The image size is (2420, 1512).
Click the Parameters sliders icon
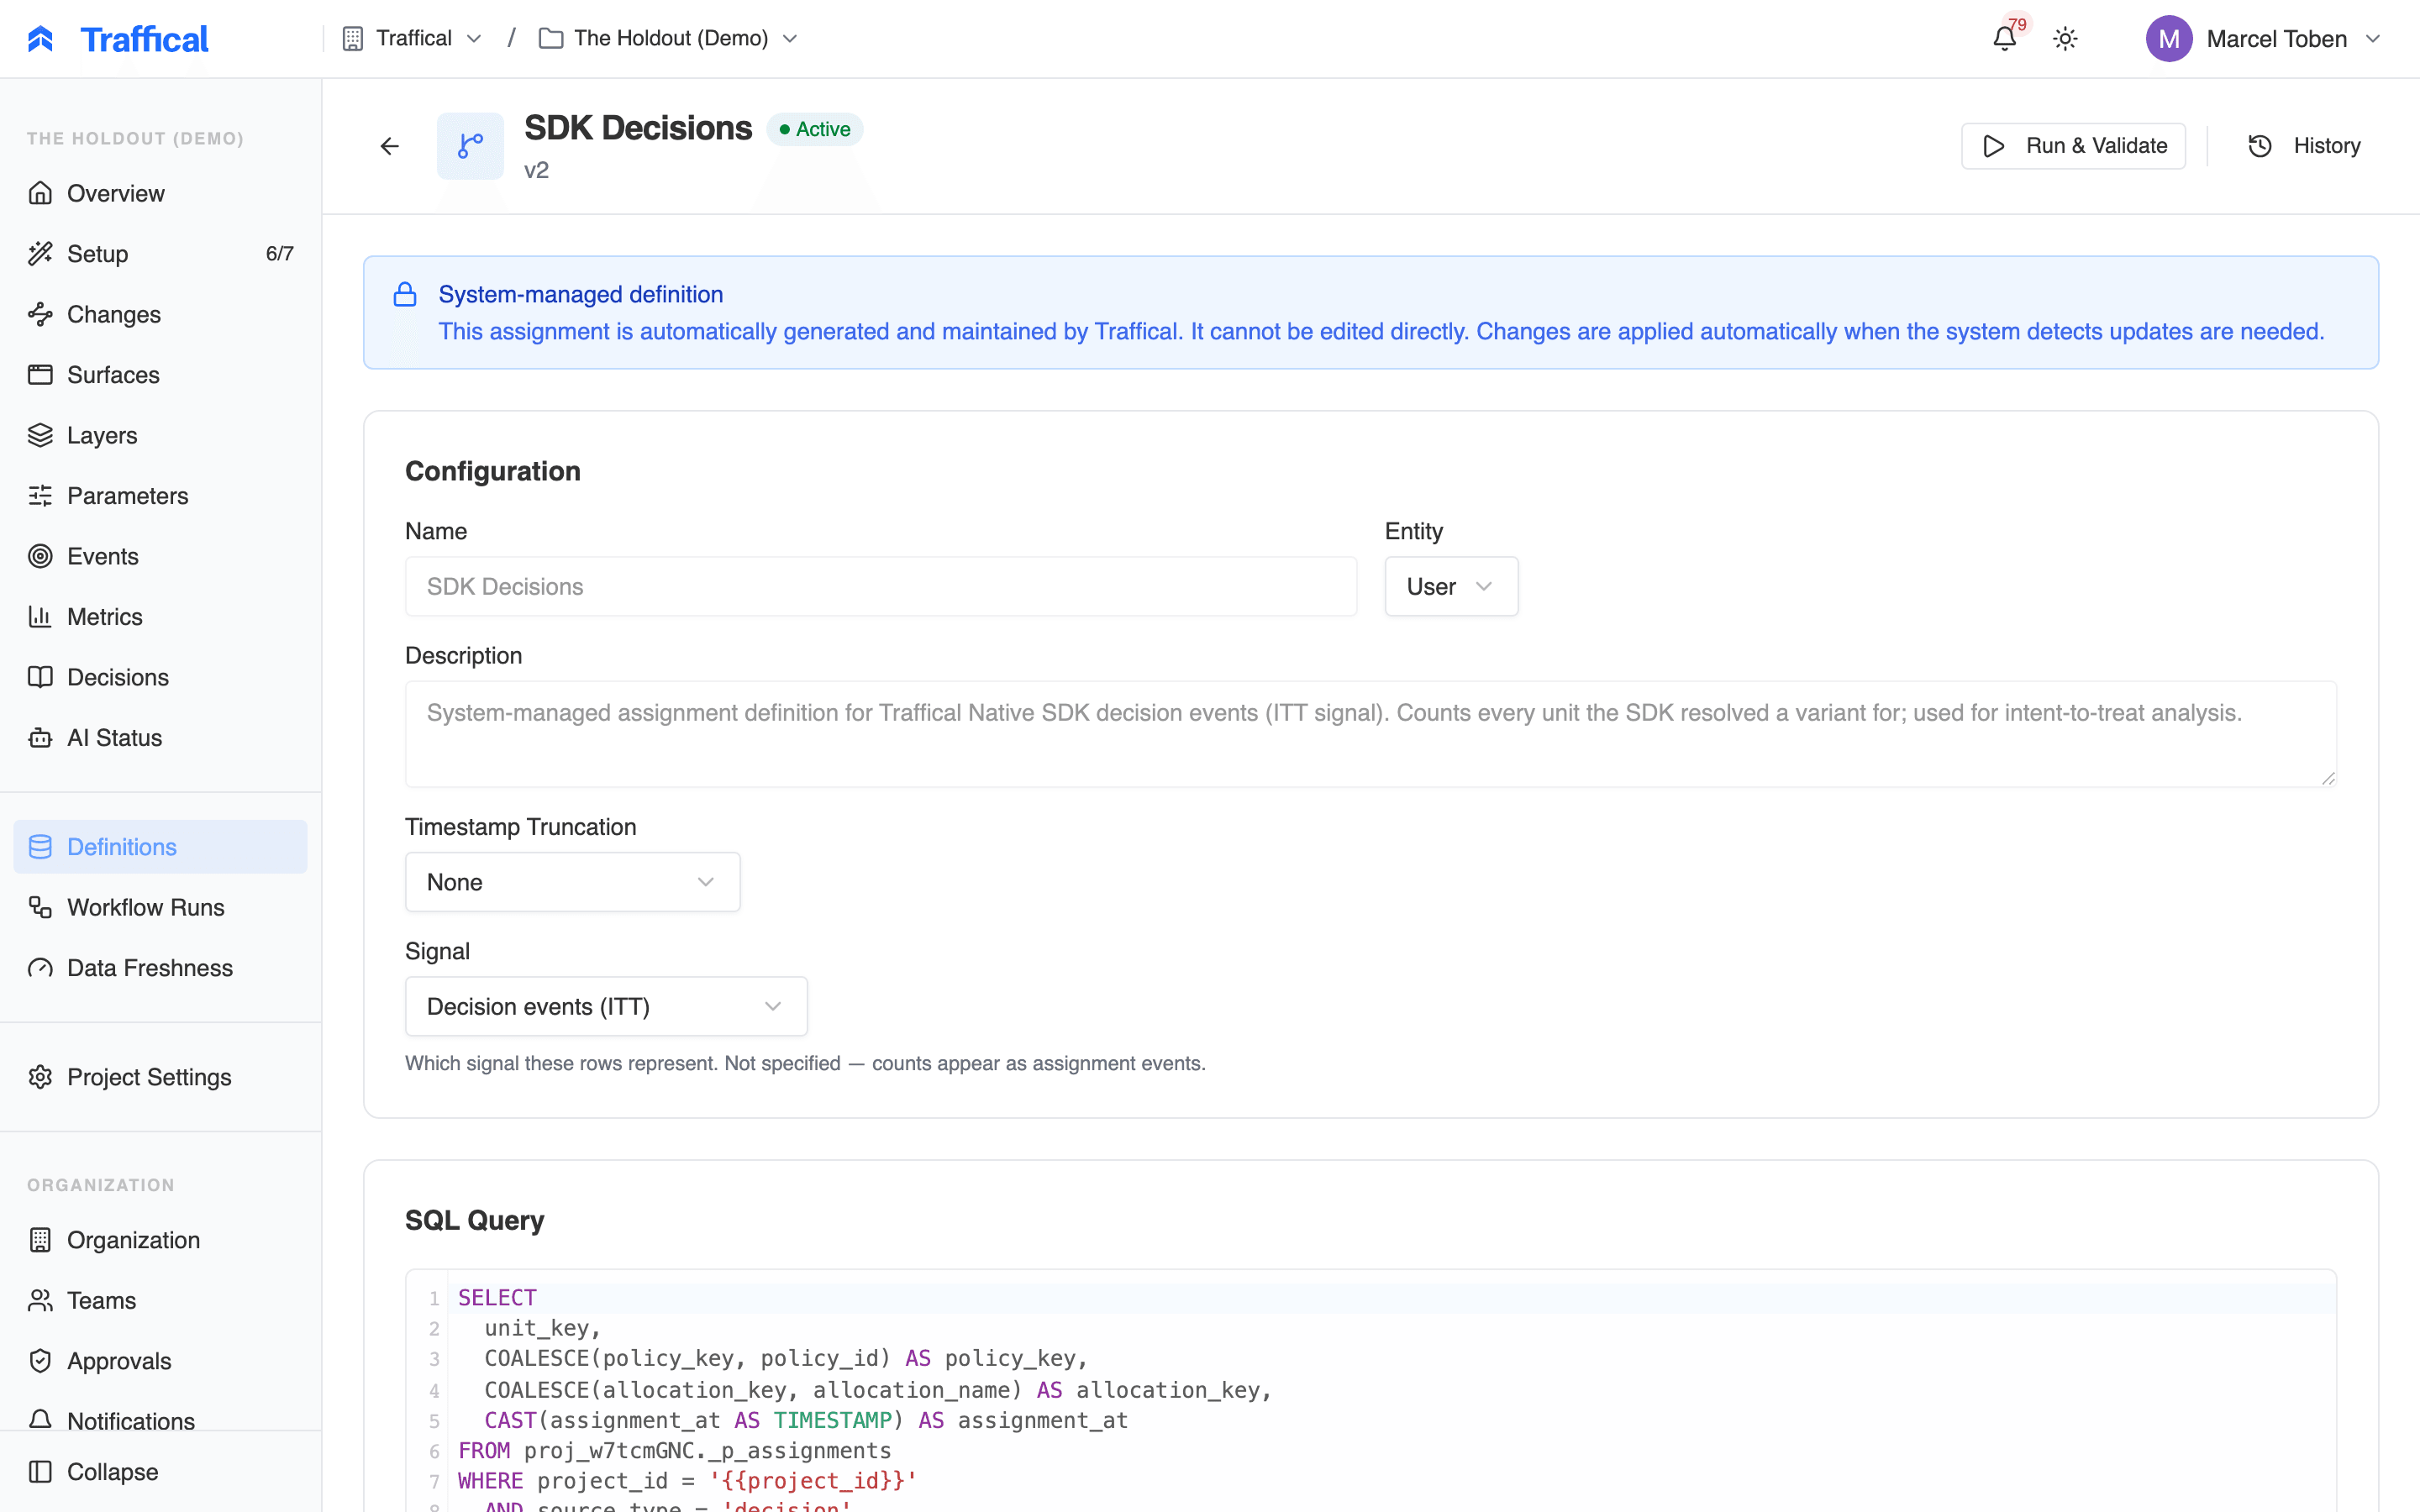coord(40,496)
